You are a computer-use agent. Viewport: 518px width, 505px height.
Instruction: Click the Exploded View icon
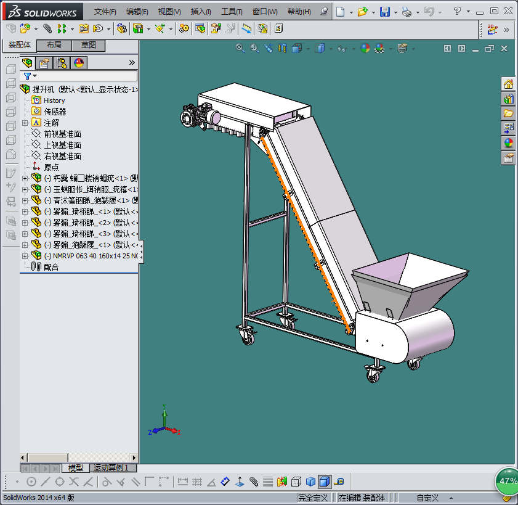(216, 29)
